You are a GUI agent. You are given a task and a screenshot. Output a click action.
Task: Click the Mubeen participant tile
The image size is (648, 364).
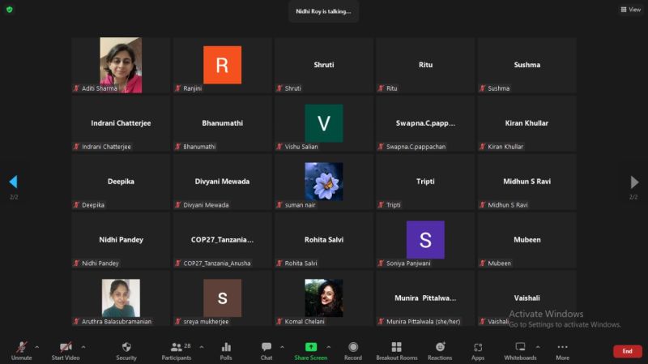tap(527, 240)
